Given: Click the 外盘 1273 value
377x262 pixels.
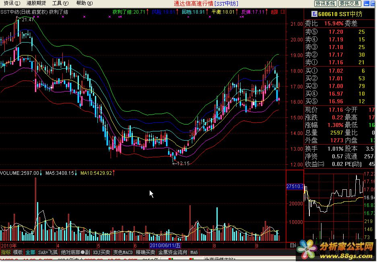Looking at the screenshot, I should click(x=337, y=140).
